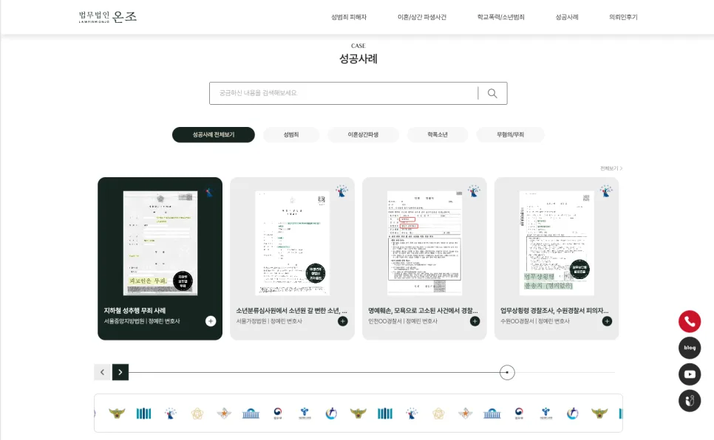Open 소년분류심사원 case document thumbnail
The image size is (714, 440).
pyautogui.click(x=293, y=243)
